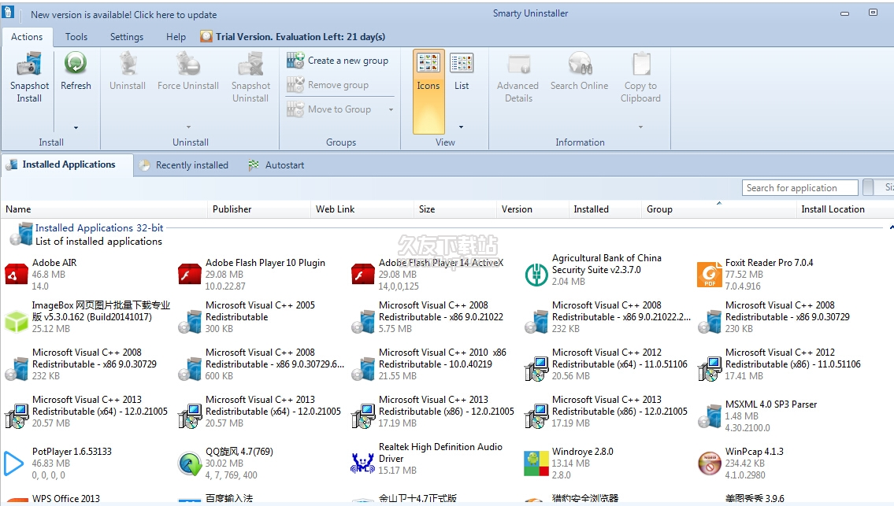The height and width of the screenshot is (506, 894).
Task: Click the Snapshot Install icon
Action: 29,64
